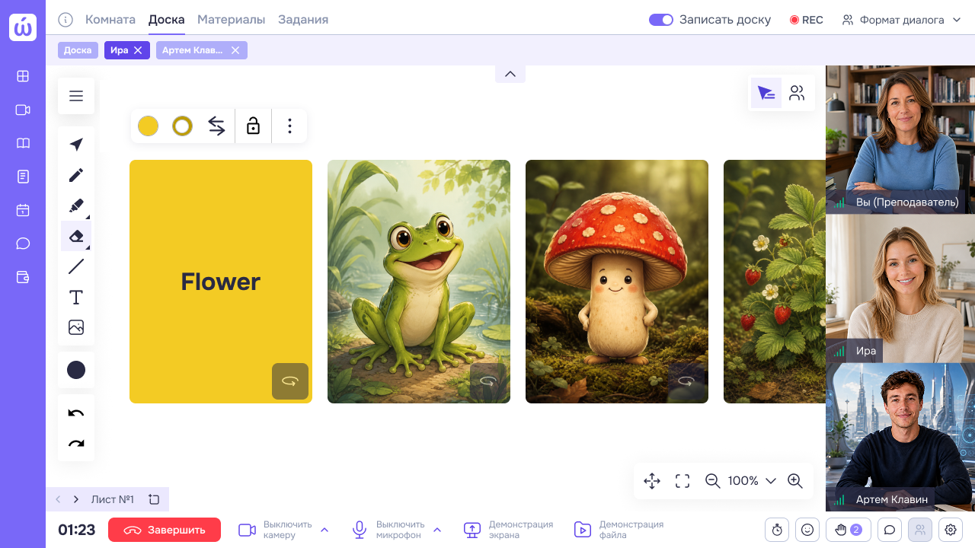Toggle the REC recording indicator

tap(807, 20)
